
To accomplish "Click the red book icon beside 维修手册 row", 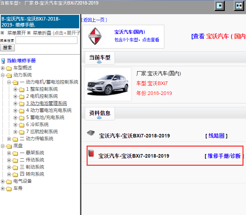I will 91,153.
